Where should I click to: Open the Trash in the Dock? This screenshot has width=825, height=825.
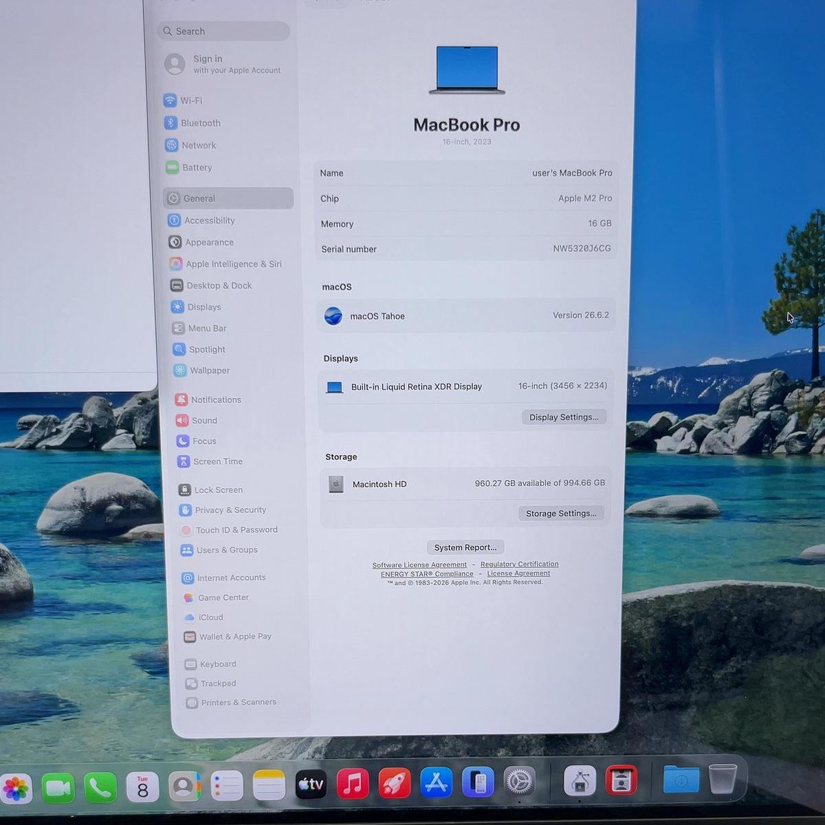[723, 779]
